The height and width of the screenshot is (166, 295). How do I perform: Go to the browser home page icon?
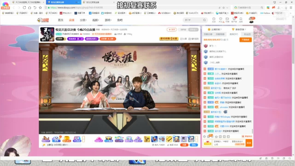(29, 8)
